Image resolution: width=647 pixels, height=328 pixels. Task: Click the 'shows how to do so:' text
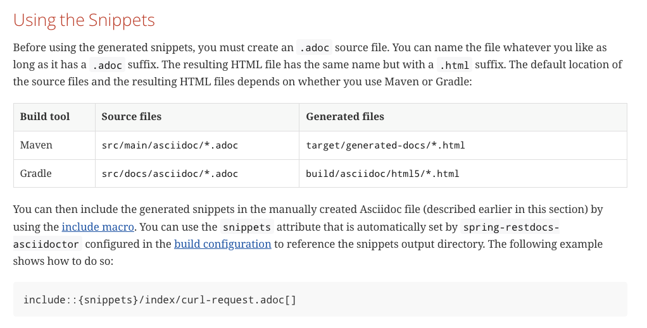click(x=63, y=261)
